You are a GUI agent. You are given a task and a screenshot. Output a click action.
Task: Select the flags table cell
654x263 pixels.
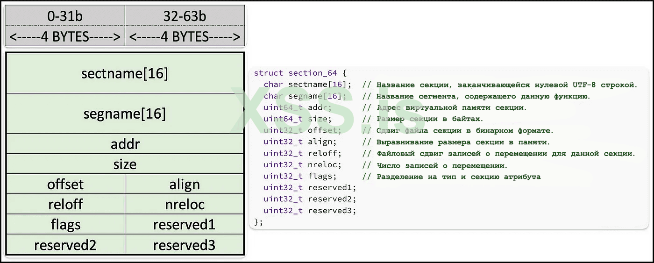(65, 224)
